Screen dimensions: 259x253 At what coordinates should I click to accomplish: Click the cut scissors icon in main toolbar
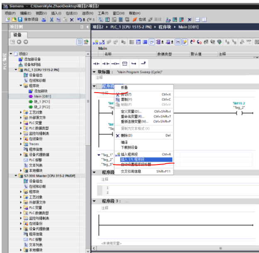tap(52, 20)
